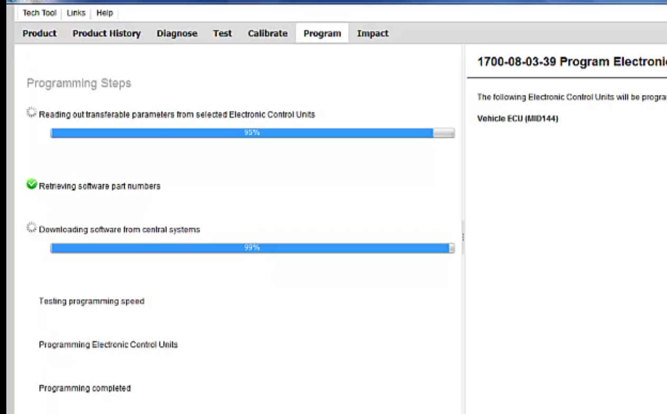The height and width of the screenshot is (414, 667).
Task: Switch to the Product tab
Action: coord(39,33)
